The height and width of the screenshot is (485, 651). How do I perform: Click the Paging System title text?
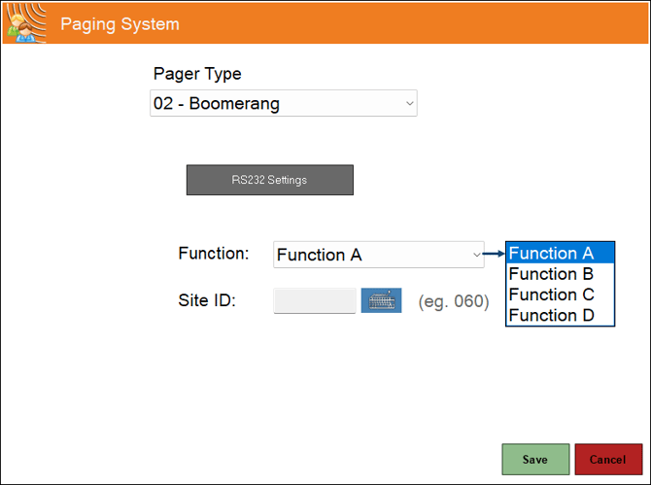point(120,24)
